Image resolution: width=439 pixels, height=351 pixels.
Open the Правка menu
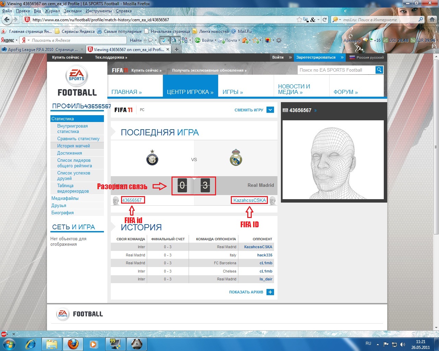pyautogui.click(x=23, y=11)
